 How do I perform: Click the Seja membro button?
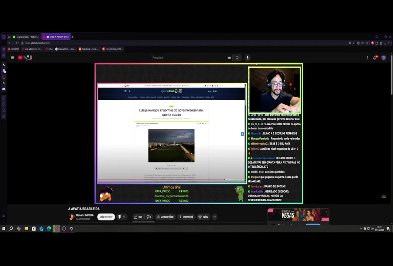[106, 217]
